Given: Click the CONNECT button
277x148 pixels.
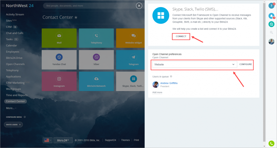Looking at the screenshot, I should coord(181,36).
